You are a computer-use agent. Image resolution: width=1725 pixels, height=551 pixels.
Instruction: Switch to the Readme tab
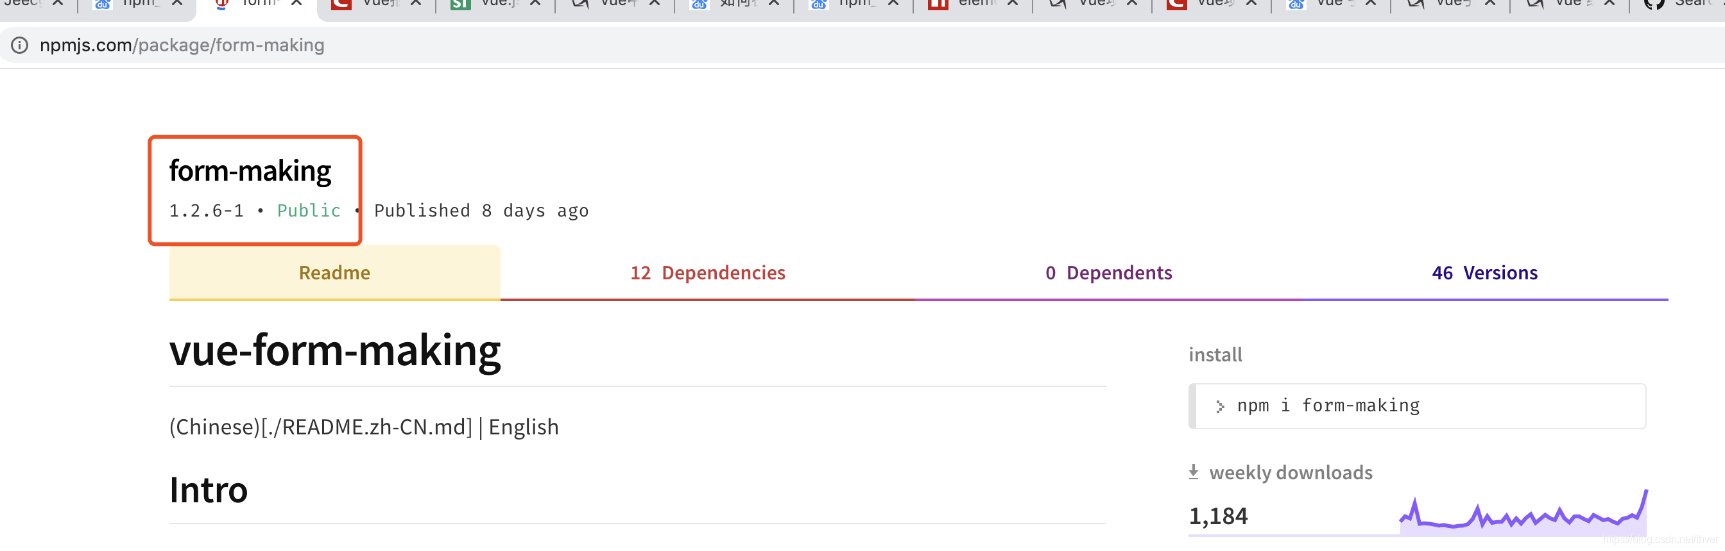click(334, 273)
